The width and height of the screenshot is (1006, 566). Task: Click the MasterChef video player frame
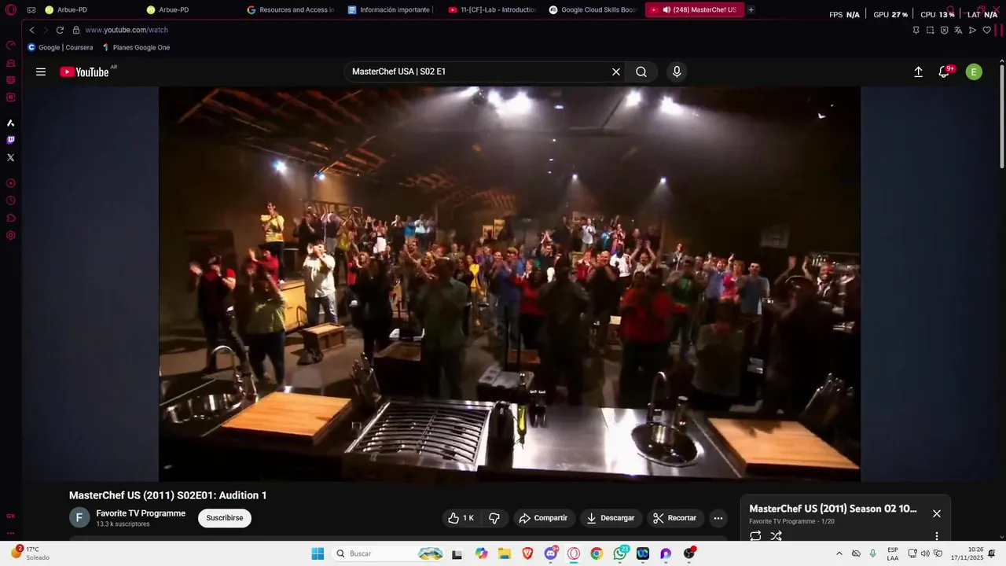(x=509, y=283)
